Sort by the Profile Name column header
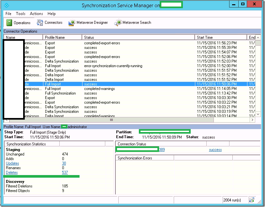 (62, 37)
